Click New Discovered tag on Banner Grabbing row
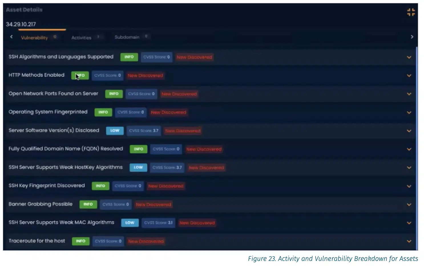 click(154, 204)
